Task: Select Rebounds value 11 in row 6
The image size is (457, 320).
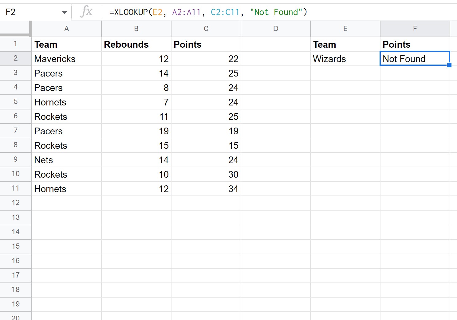Action: click(x=136, y=117)
